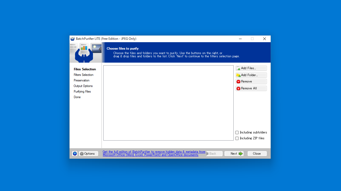
Task: Click the blue info icon
Action: 75,154
